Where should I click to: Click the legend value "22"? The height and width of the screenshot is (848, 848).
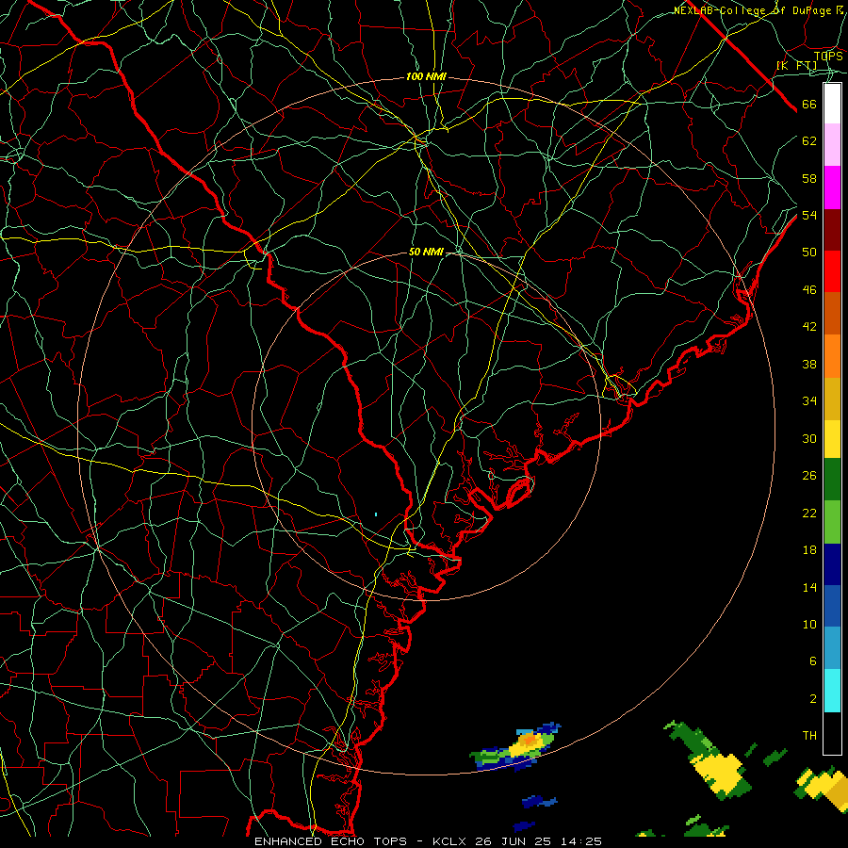pyautogui.click(x=809, y=514)
